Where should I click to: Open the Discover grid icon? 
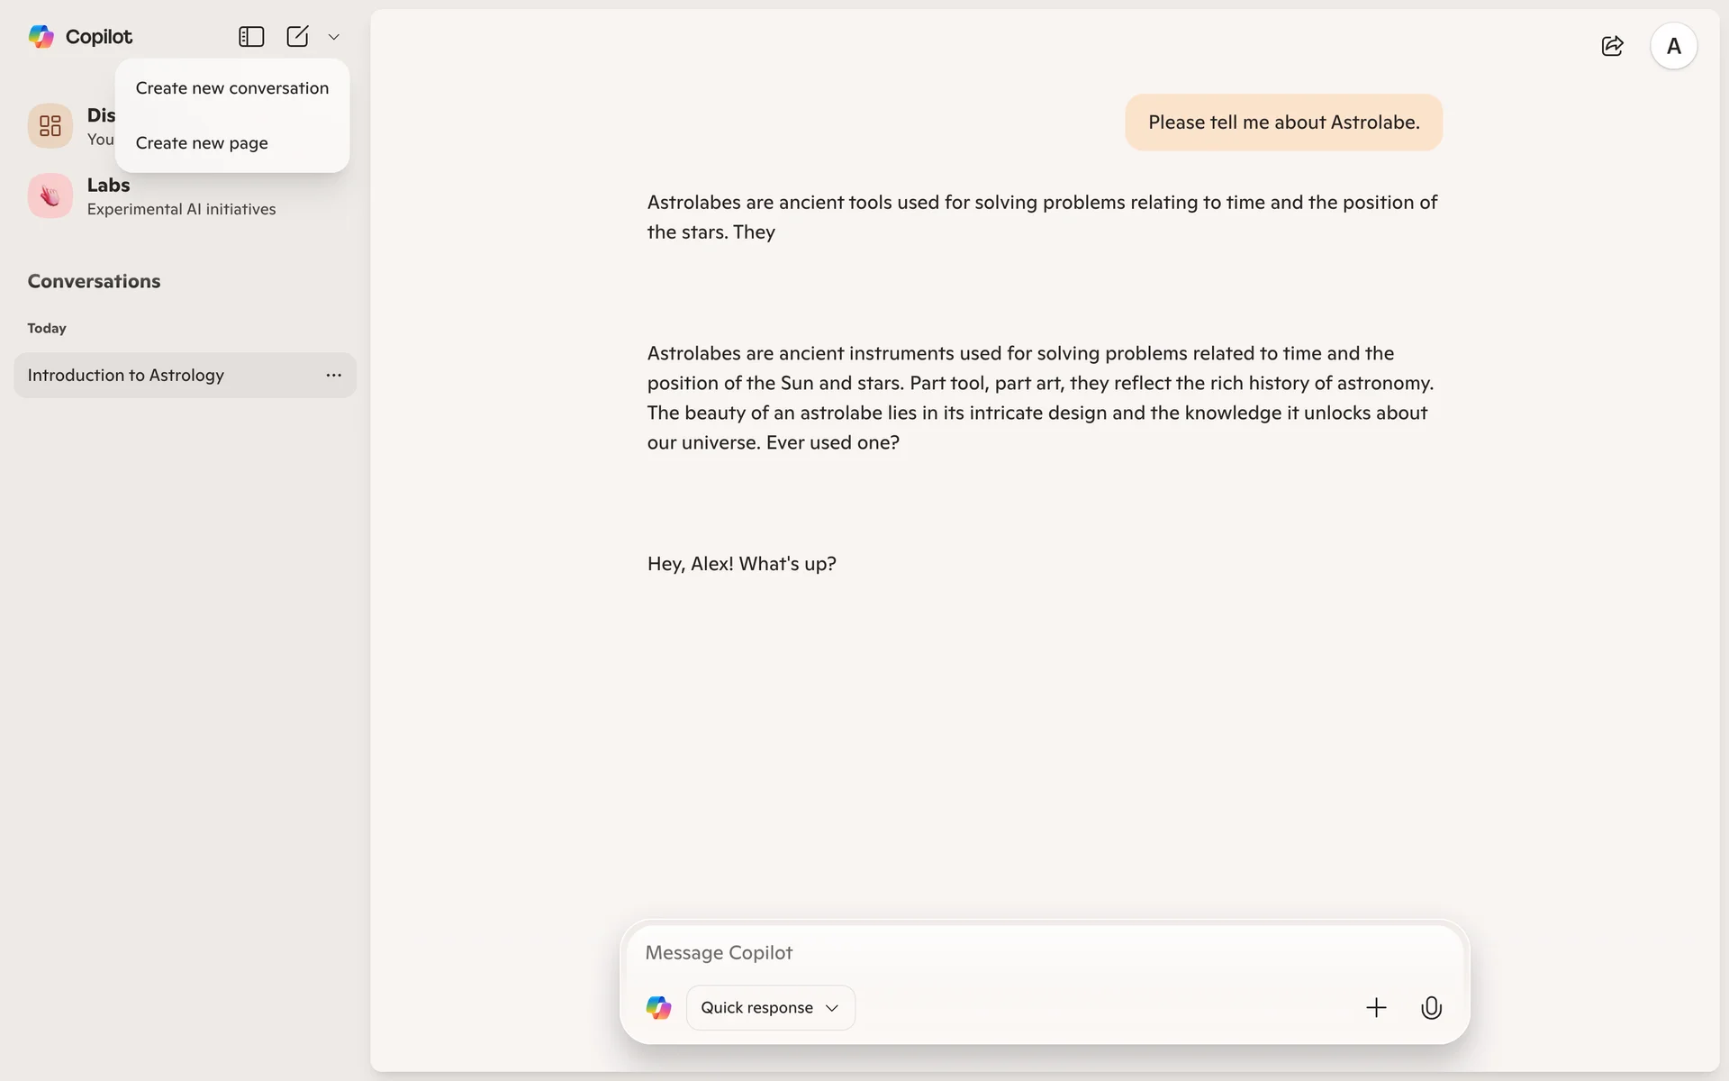[x=50, y=126]
